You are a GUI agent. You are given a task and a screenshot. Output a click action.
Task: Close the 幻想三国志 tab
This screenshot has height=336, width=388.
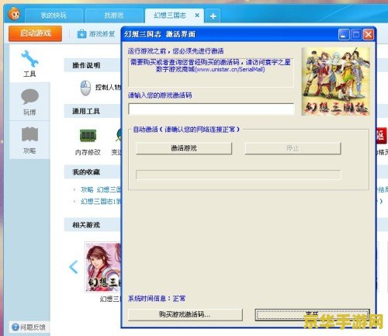coord(197,16)
